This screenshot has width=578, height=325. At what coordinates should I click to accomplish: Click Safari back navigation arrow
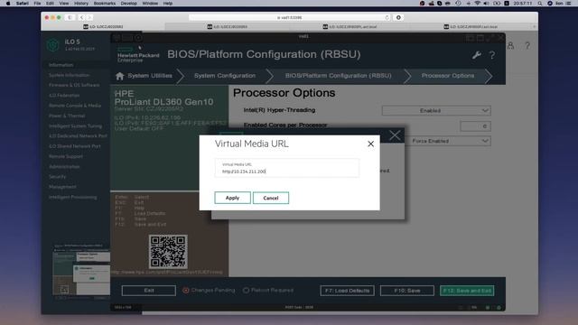coord(81,17)
